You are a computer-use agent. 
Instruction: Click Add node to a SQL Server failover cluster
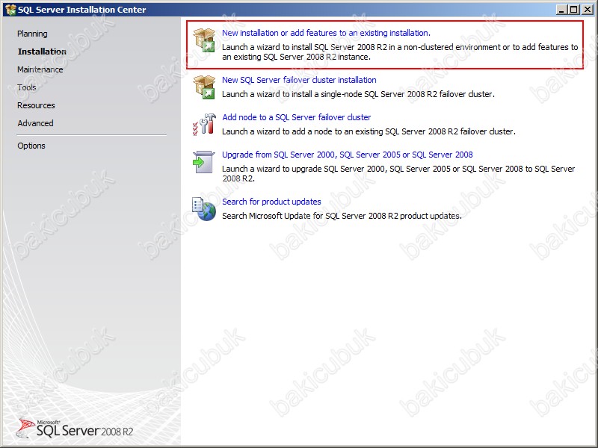click(296, 117)
